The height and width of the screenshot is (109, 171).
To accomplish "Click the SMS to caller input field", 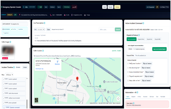I will click(x=106, y=29).
